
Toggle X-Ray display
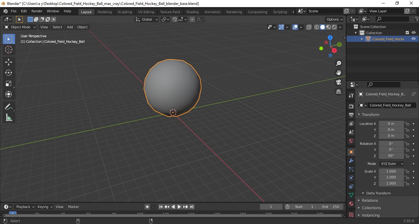(x=309, y=27)
